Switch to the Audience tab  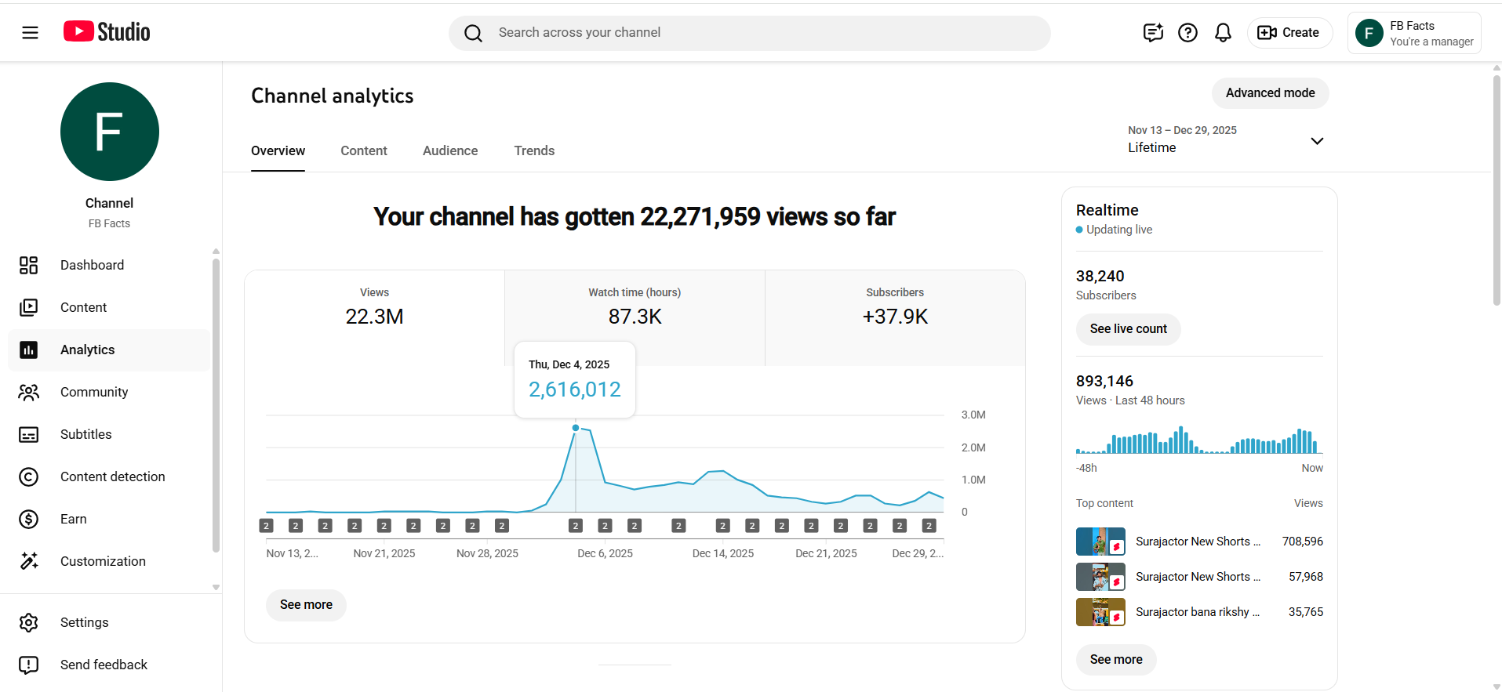(449, 150)
